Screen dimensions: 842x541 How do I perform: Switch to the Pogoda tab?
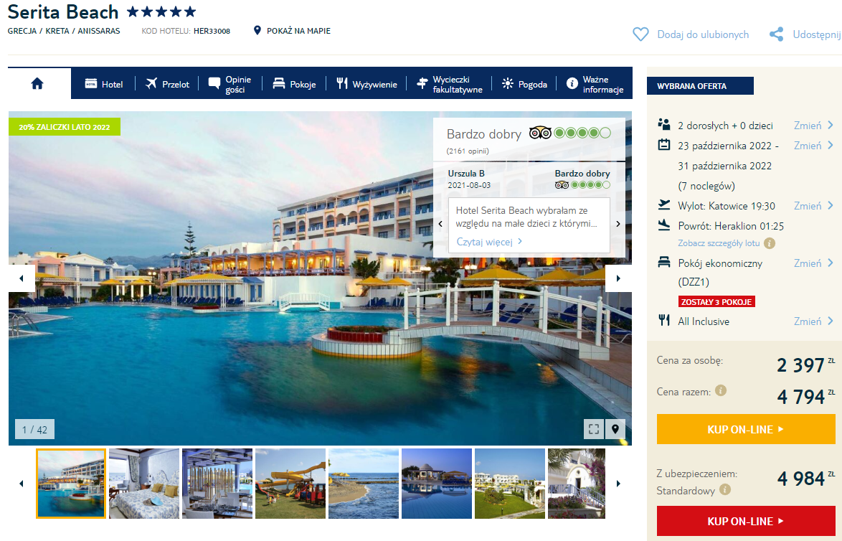[x=524, y=84]
